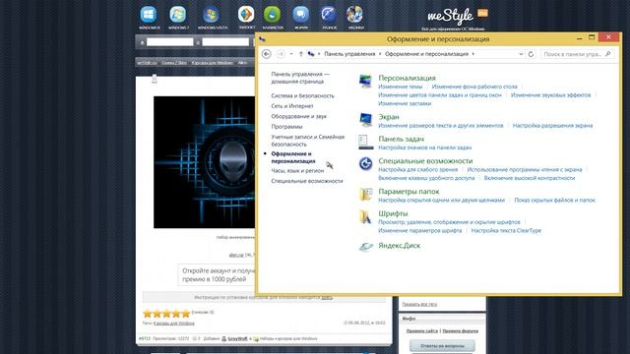630x354 pixels.
Task: Click the first login field on website
Action: pos(169,41)
